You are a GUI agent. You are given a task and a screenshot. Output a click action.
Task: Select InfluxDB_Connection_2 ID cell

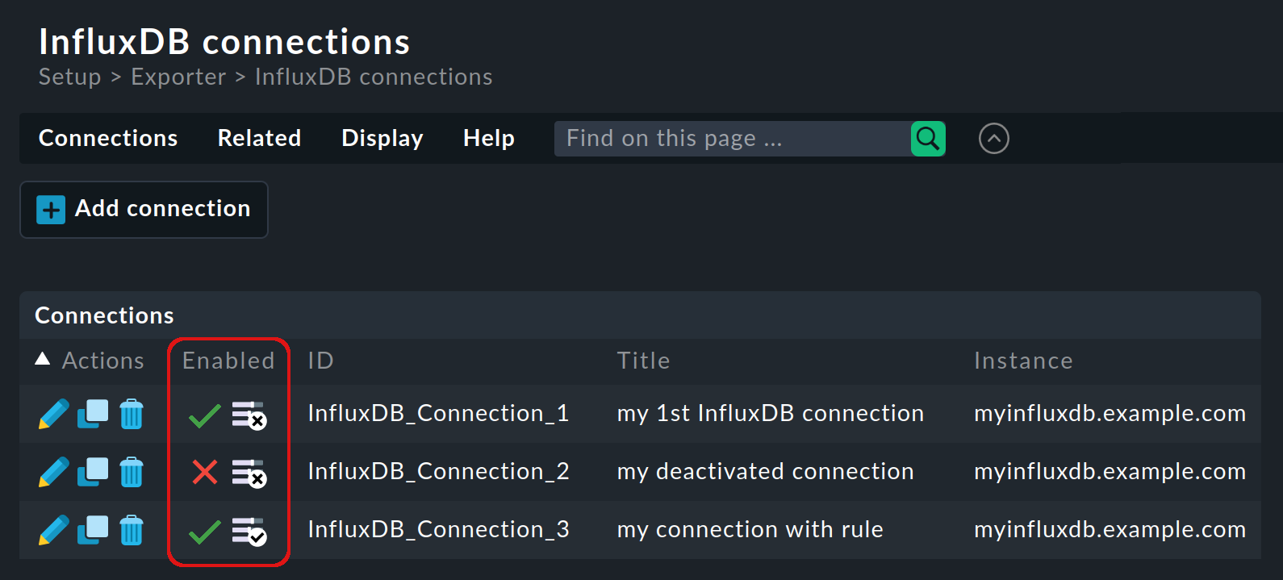pos(438,471)
